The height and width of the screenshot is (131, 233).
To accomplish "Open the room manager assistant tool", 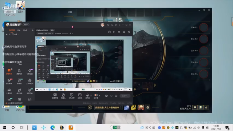I will pyautogui.click(x=19, y=71).
